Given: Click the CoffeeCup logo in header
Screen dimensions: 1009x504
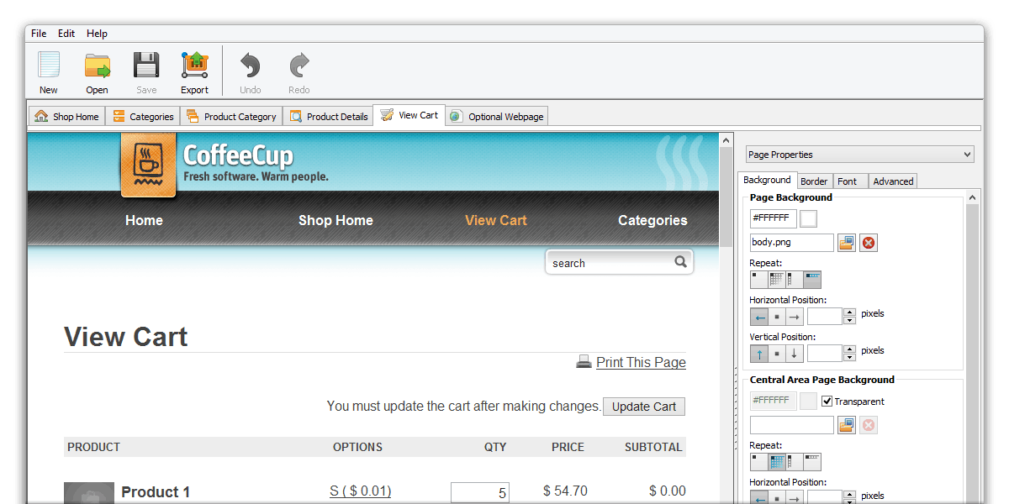Looking at the screenshot, I should click(149, 165).
